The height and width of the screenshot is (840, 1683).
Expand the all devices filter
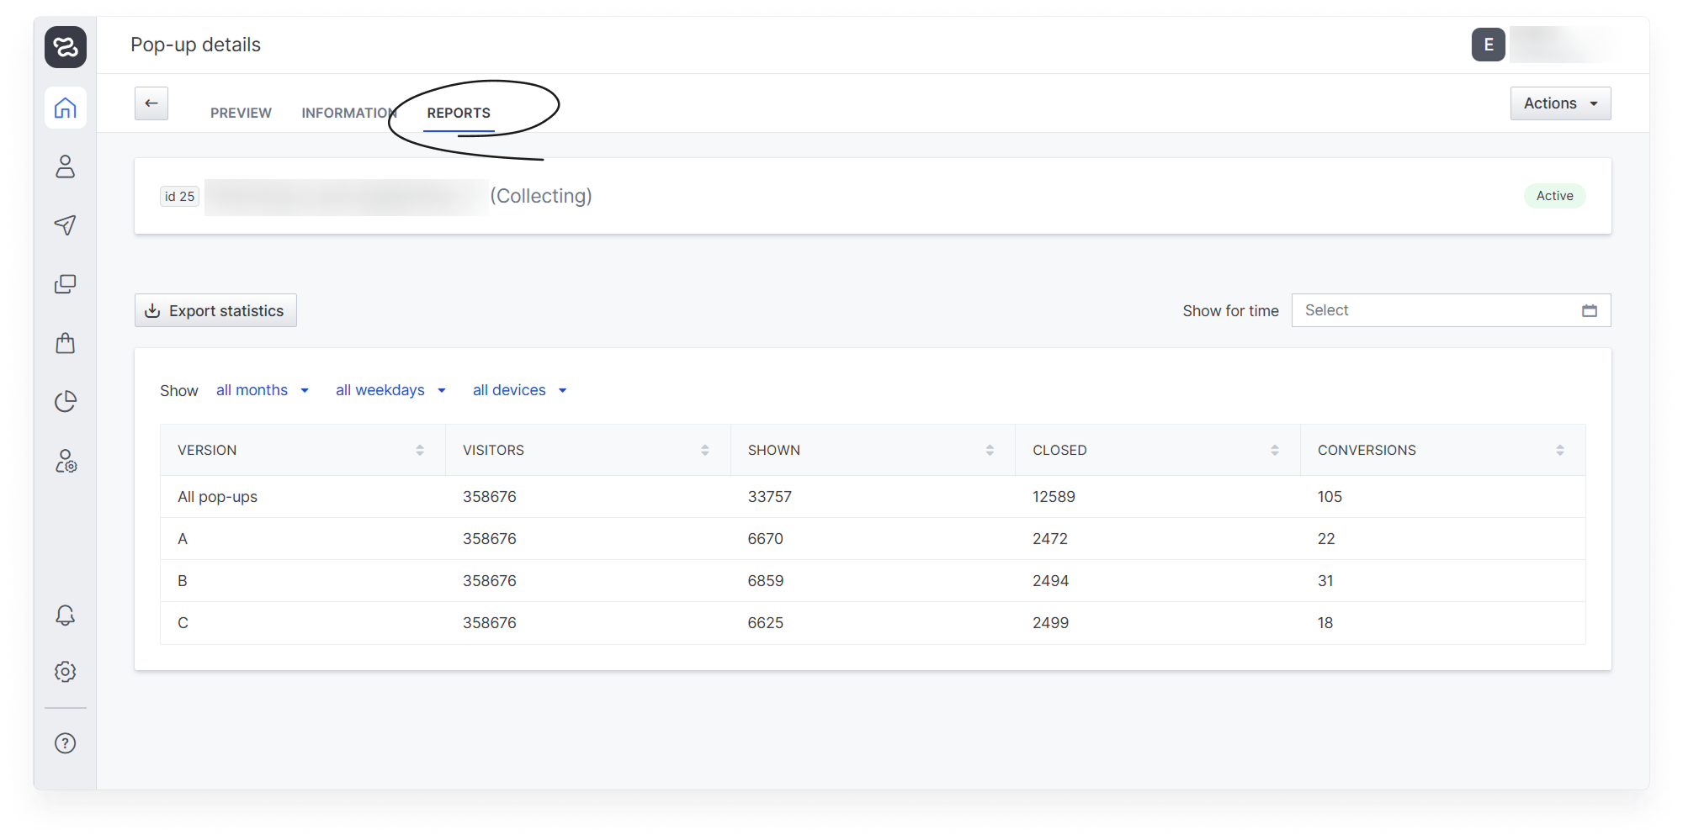coord(519,390)
